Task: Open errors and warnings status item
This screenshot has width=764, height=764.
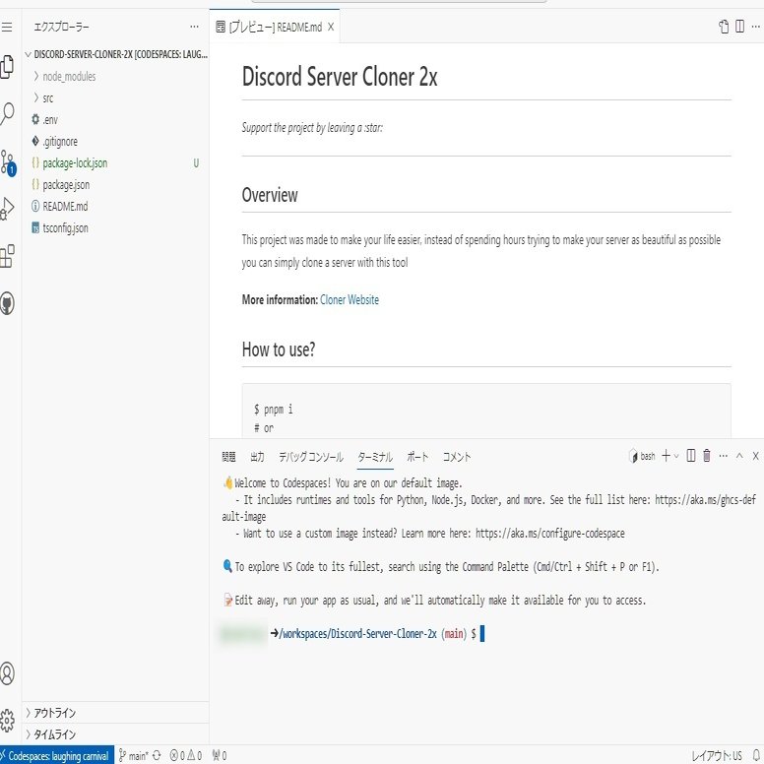Action: [186, 755]
